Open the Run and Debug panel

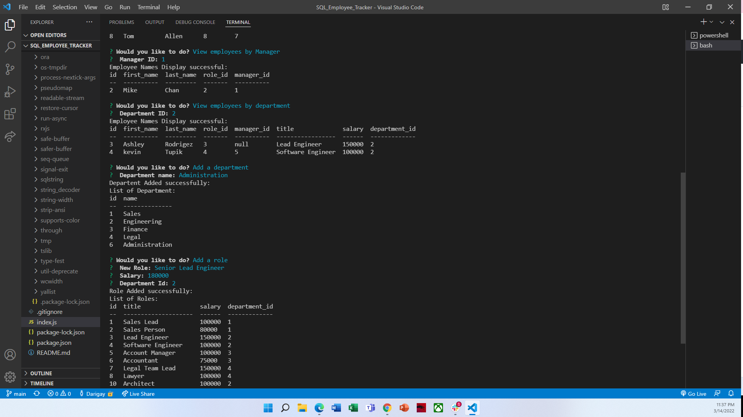pyautogui.click(x=10, y=92)
